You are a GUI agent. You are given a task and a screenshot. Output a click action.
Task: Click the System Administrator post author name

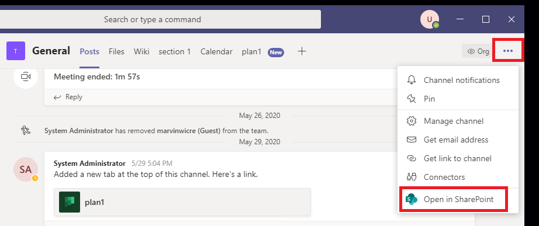[x=89, y=164]
